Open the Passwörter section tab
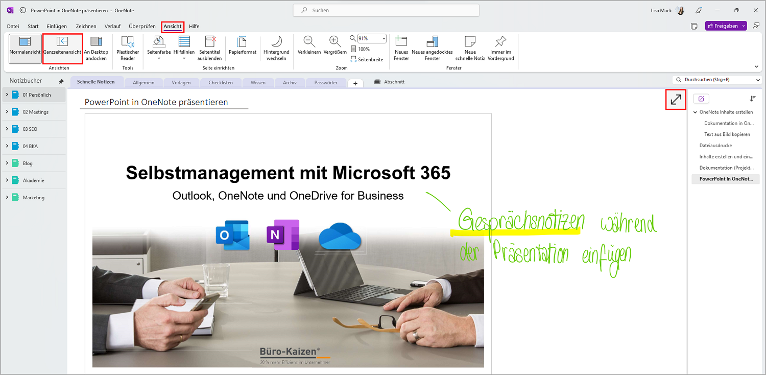Image resolution: width=766 pixels, height=375 pixels. pos(326,82)
